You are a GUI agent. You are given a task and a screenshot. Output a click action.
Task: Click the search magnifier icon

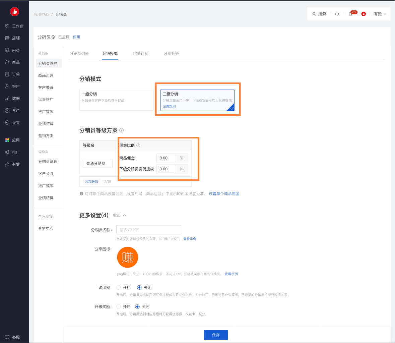[x=314, y=14]
